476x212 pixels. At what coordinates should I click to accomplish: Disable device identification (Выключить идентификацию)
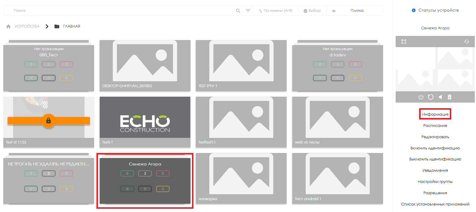[x=435, y=159]
